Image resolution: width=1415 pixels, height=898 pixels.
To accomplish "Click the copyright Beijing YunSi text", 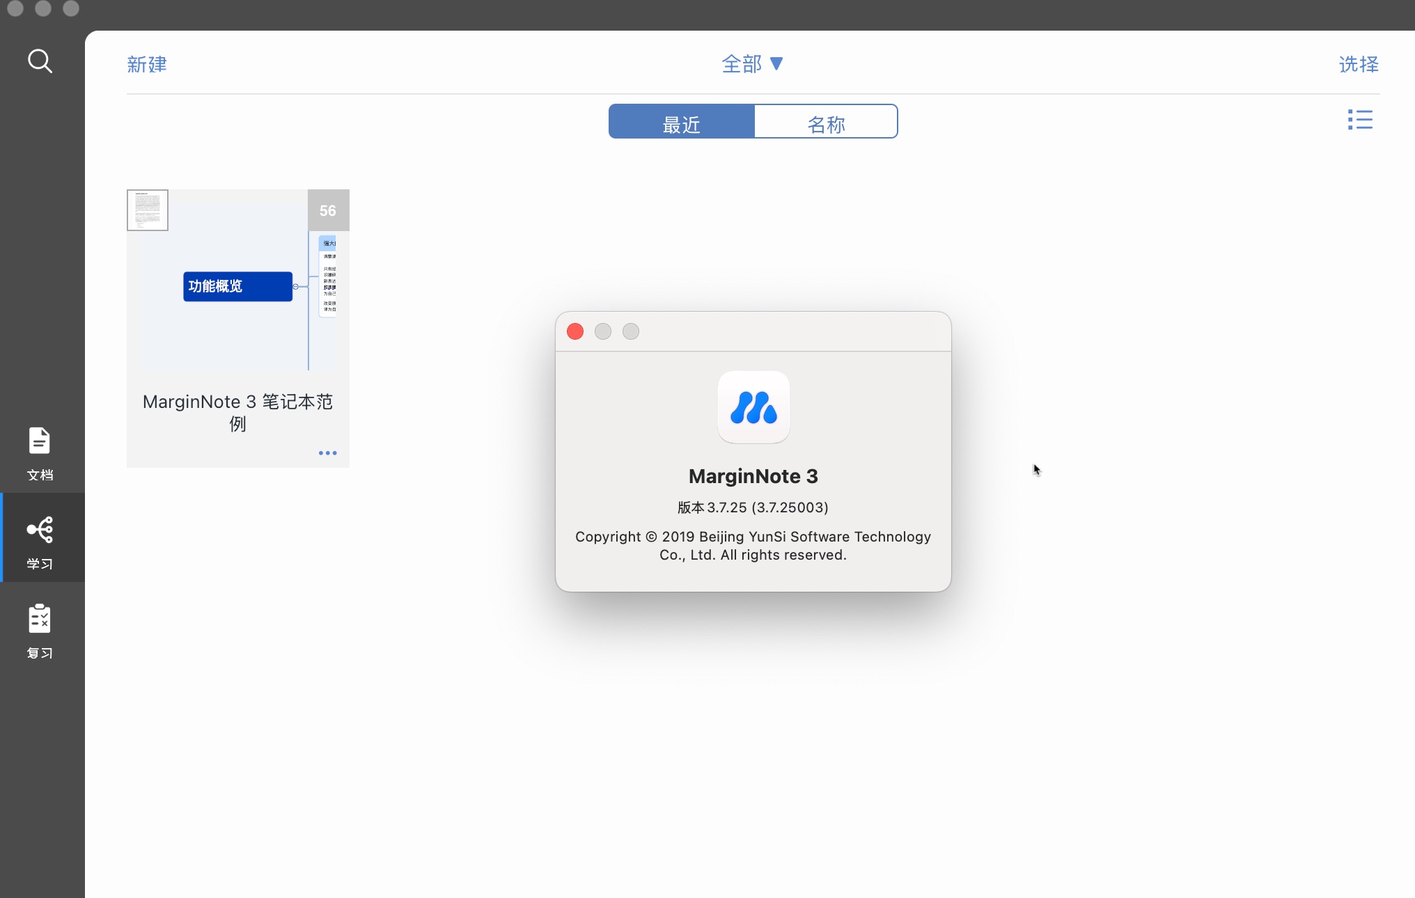I will (x=753, y=546).
